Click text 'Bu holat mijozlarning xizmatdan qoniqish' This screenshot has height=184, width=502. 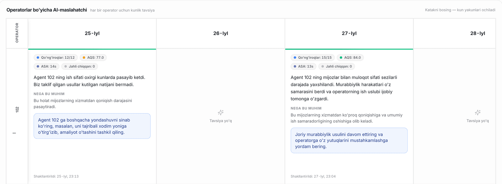pos(83,104)
